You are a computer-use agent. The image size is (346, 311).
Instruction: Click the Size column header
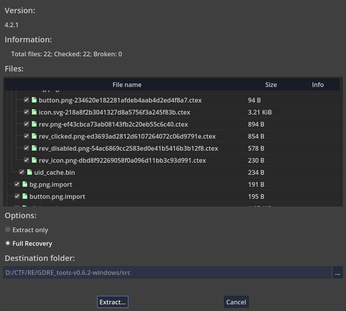coord(271,85)
